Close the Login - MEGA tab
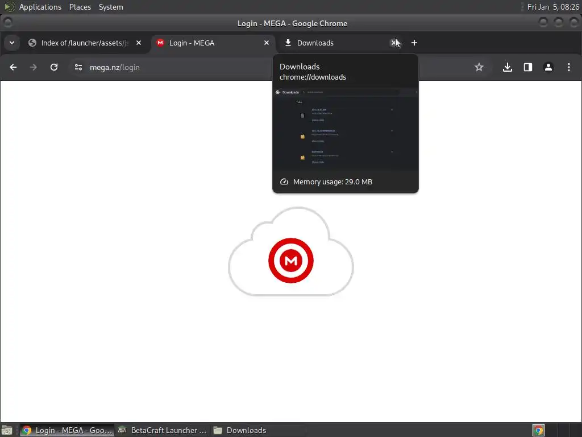The height and width of the screenshot is (437, 582). (267, 43)
